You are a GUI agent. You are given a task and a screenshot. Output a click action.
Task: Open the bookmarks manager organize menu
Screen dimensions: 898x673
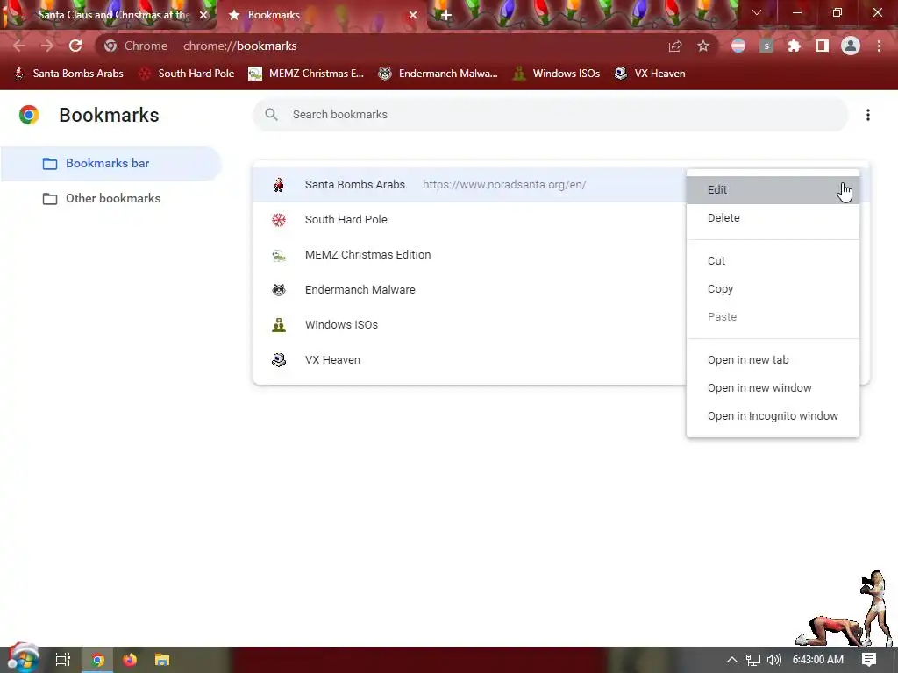click(x=868, y=115)
